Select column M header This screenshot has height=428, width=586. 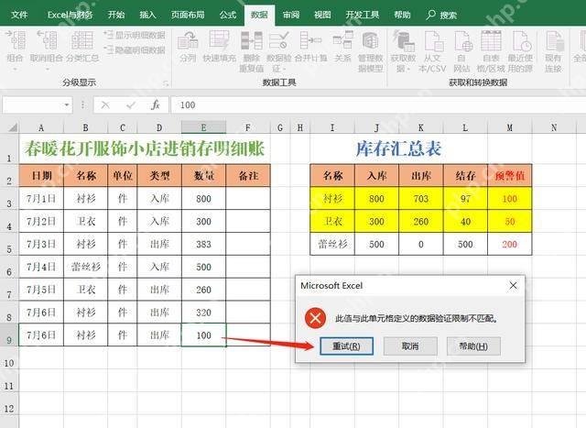click(510, 127)
